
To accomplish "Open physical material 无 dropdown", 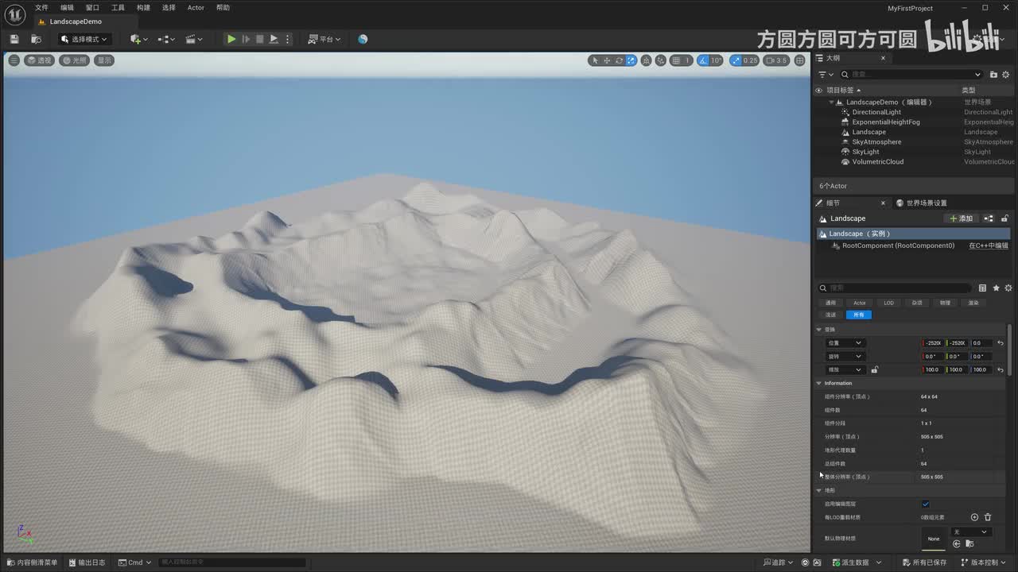I will 971,531.
